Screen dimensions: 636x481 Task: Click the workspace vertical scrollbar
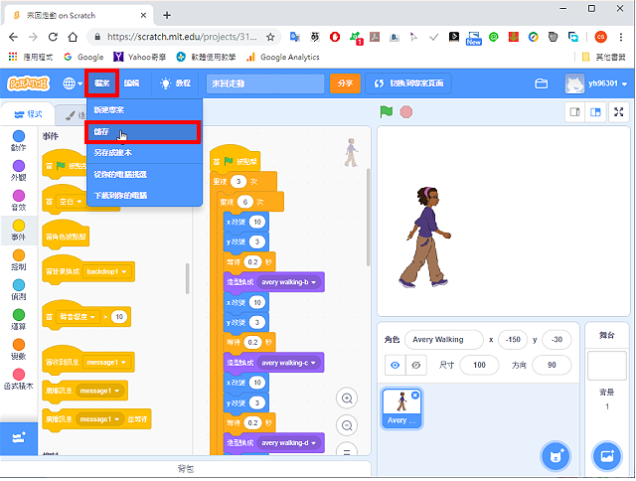[368, 218]
